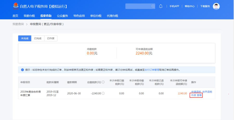Click the search magnifier icon
Viewport: 234px width, 120px height.
pos(153,6)
